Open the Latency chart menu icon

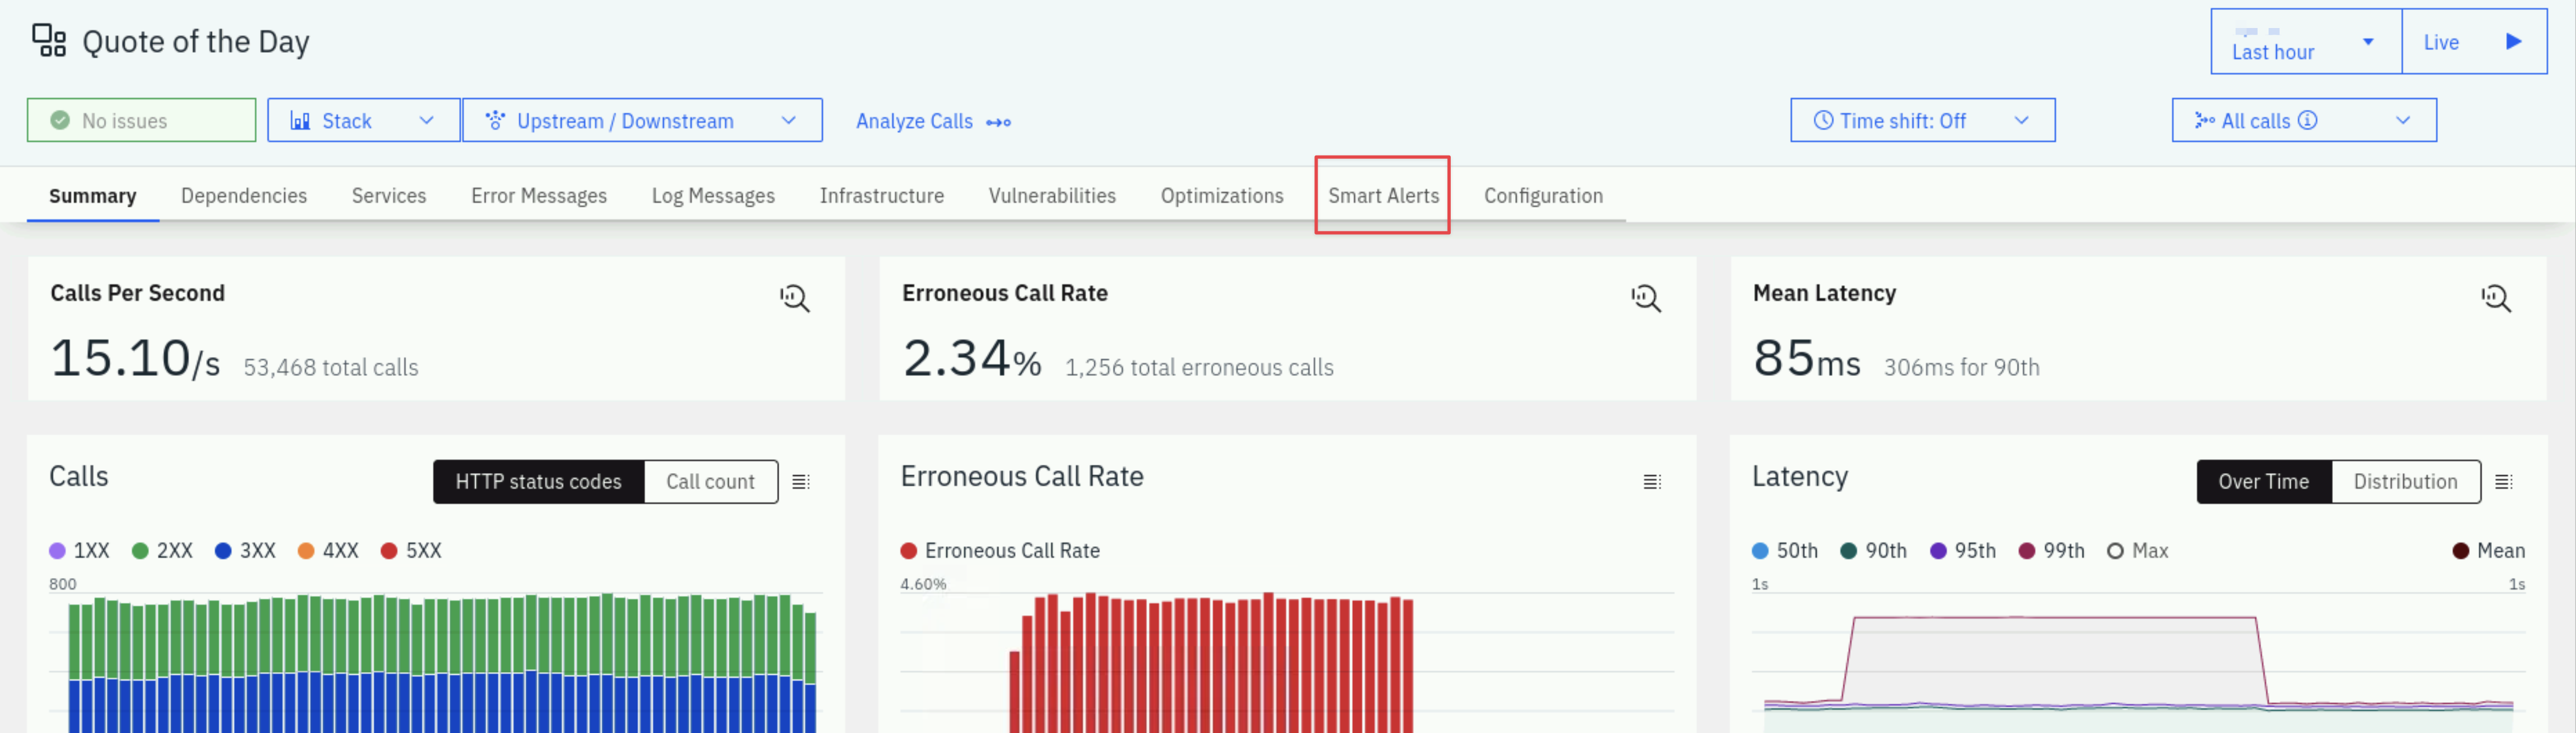2504,482
